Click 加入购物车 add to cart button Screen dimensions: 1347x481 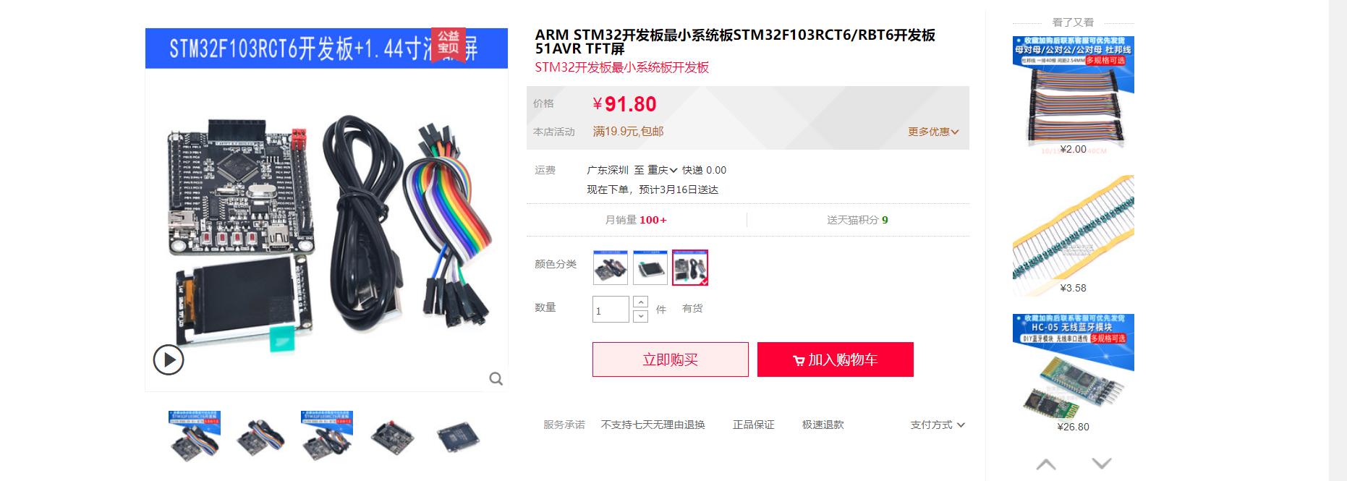click(x=836, y=359)
